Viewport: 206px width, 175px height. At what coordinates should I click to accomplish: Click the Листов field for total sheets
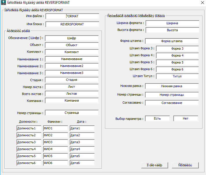72,94
